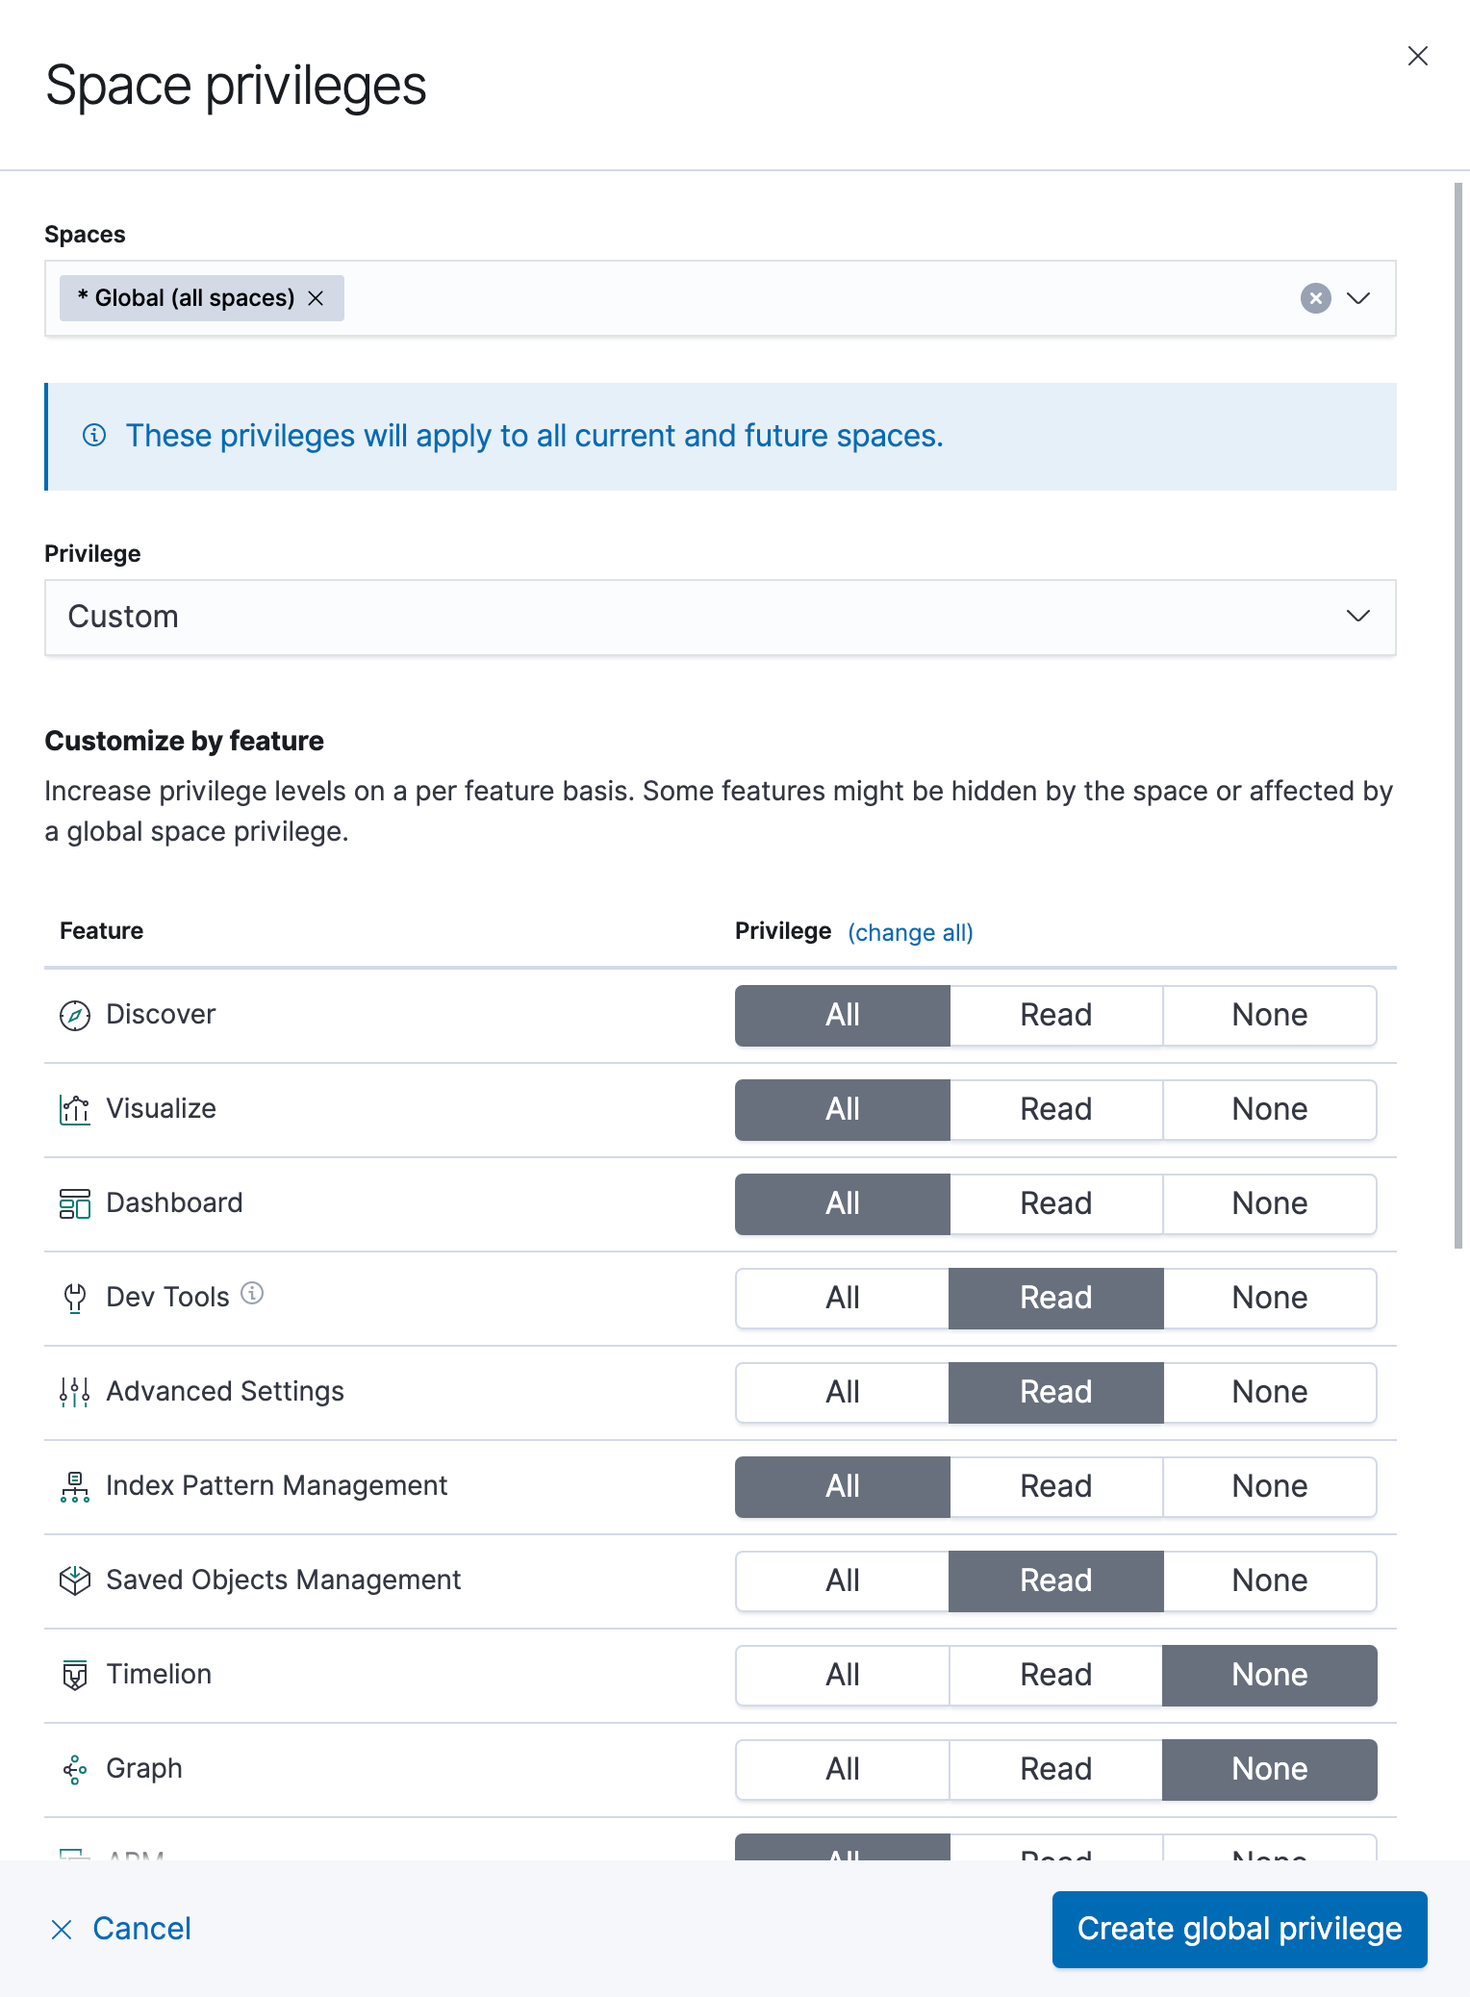Set Dev Tools privilege to All
Image resolution: width=1470 pixels, height=1997 pixels.
pyautogui.click(x=843, y=1298)
